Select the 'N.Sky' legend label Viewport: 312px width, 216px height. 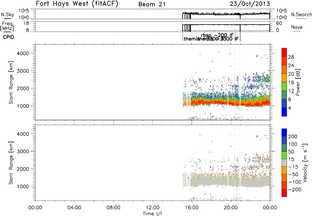[7, 14]
